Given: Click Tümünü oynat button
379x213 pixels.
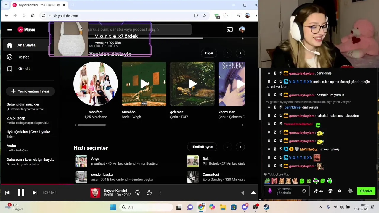Looking at the screenshot, I should (x=202, y=147).
